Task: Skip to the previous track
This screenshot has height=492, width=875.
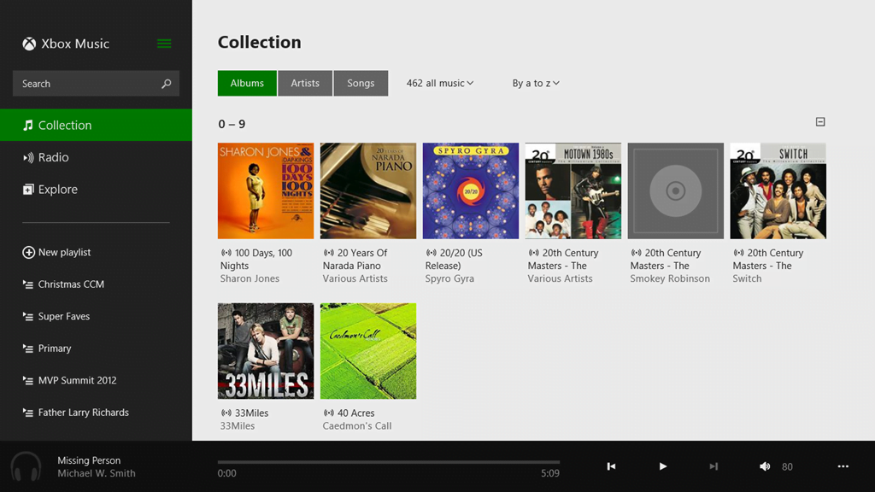Action: (x=611, y=466)
